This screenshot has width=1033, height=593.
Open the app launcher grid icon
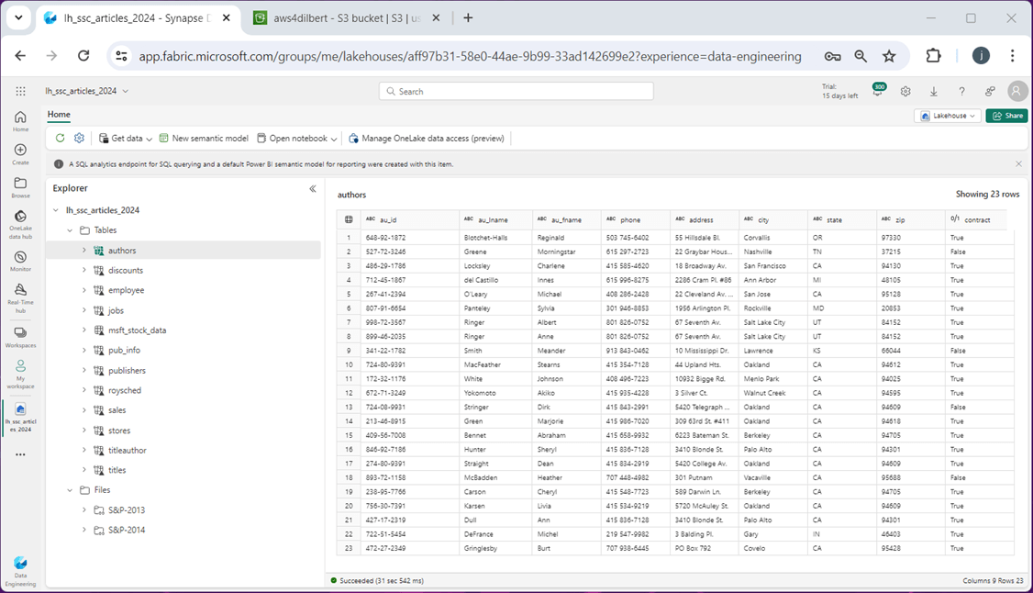pyautogui.click(x=20, y=92)
